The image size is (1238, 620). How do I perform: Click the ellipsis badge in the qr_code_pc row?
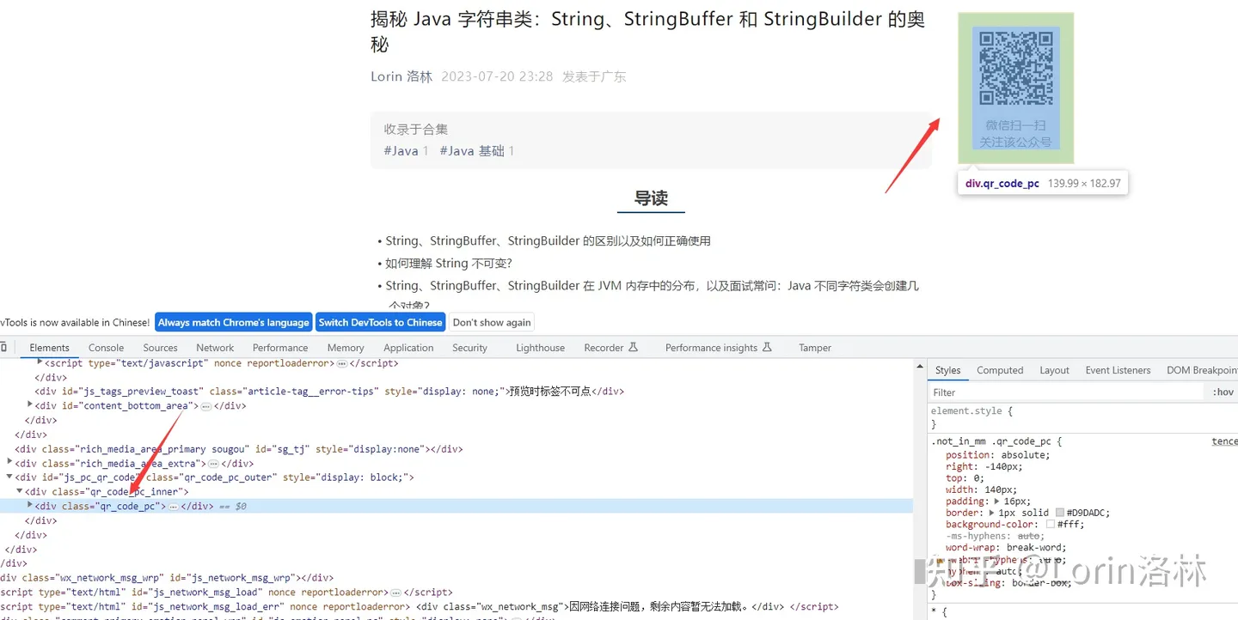point(173,507)
